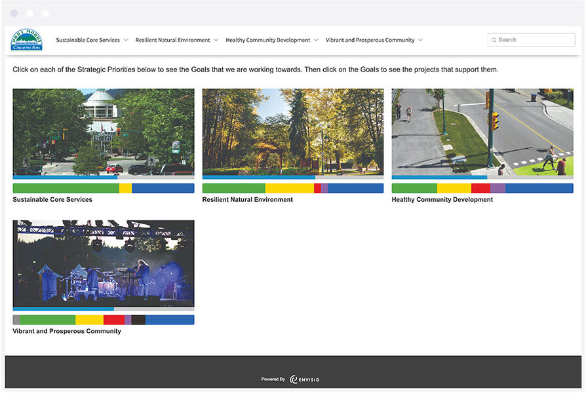
Task: Expand the chevron next to Healthy Community Development
Action: click(316, 40)
